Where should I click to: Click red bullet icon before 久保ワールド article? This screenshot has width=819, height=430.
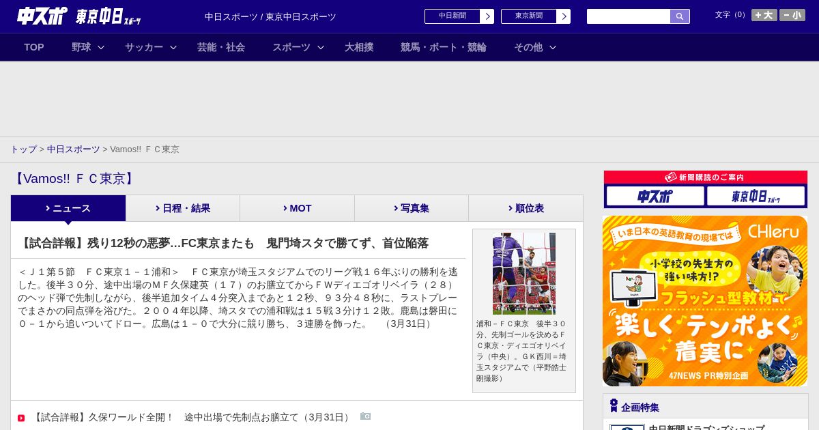point(21,418)
